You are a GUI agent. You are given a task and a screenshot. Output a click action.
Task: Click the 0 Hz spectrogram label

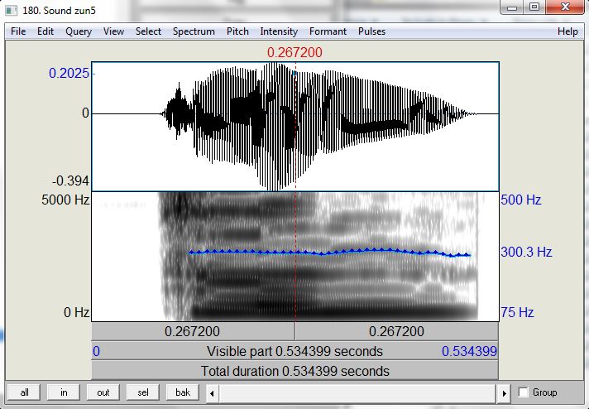click(77, 312)
